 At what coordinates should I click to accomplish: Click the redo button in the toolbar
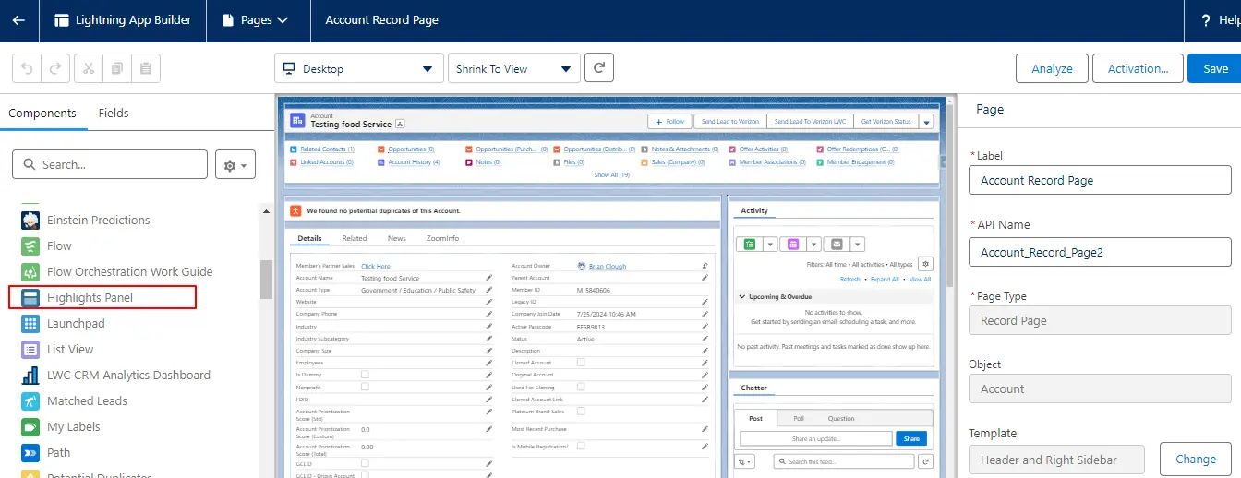click(x=55, y=68)
